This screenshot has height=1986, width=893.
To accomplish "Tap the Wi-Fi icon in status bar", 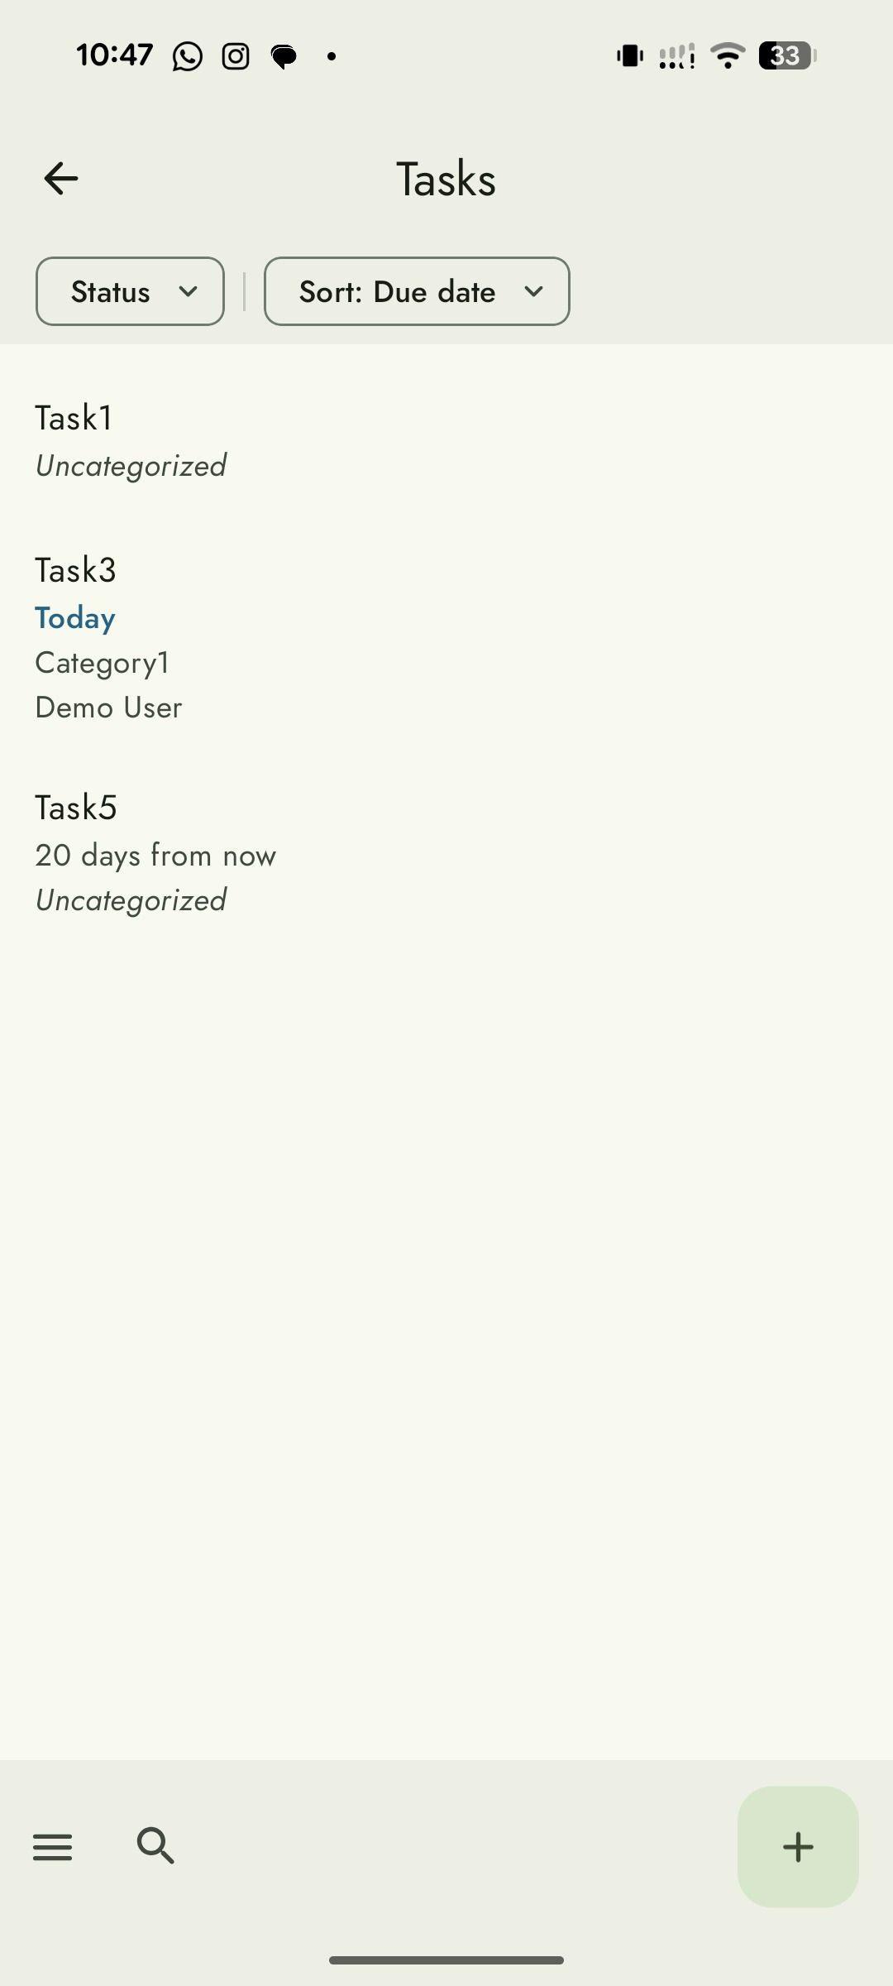I will coord(727,55).
